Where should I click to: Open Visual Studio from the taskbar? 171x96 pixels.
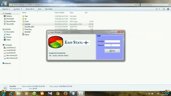[x=50, y=94]
